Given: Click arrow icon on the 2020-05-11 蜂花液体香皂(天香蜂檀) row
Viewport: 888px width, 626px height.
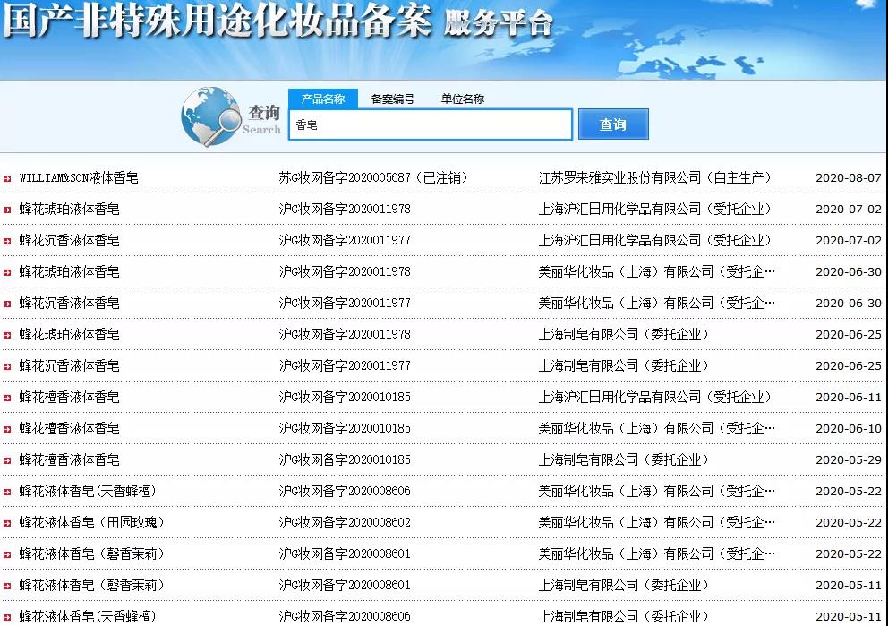Looking at the screenshot, I should click(7, 618).
